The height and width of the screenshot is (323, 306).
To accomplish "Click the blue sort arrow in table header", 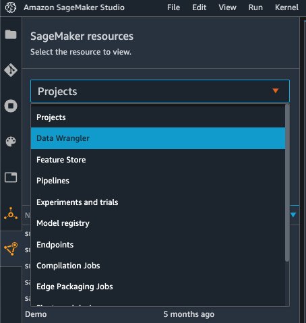I will point(293,214).
